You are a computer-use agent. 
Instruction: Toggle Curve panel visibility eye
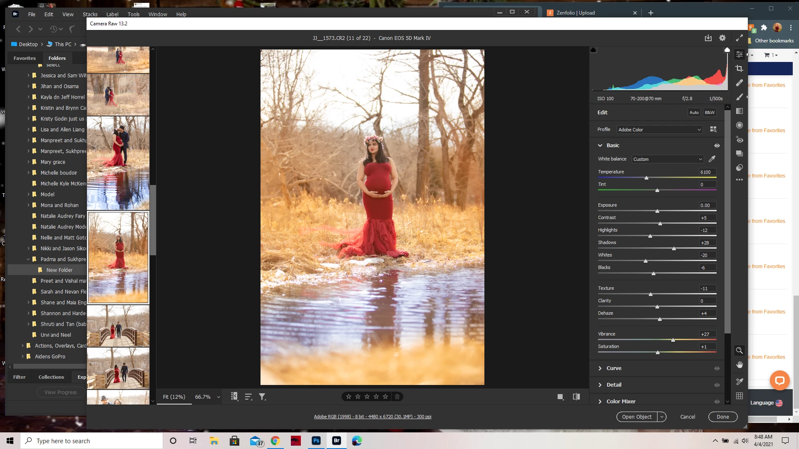[x=717, y=368]
